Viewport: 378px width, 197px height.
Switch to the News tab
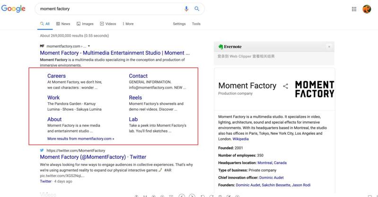[63, 24]
